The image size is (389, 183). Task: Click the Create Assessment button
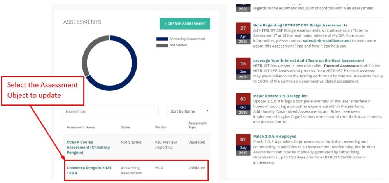coord(185,24)
